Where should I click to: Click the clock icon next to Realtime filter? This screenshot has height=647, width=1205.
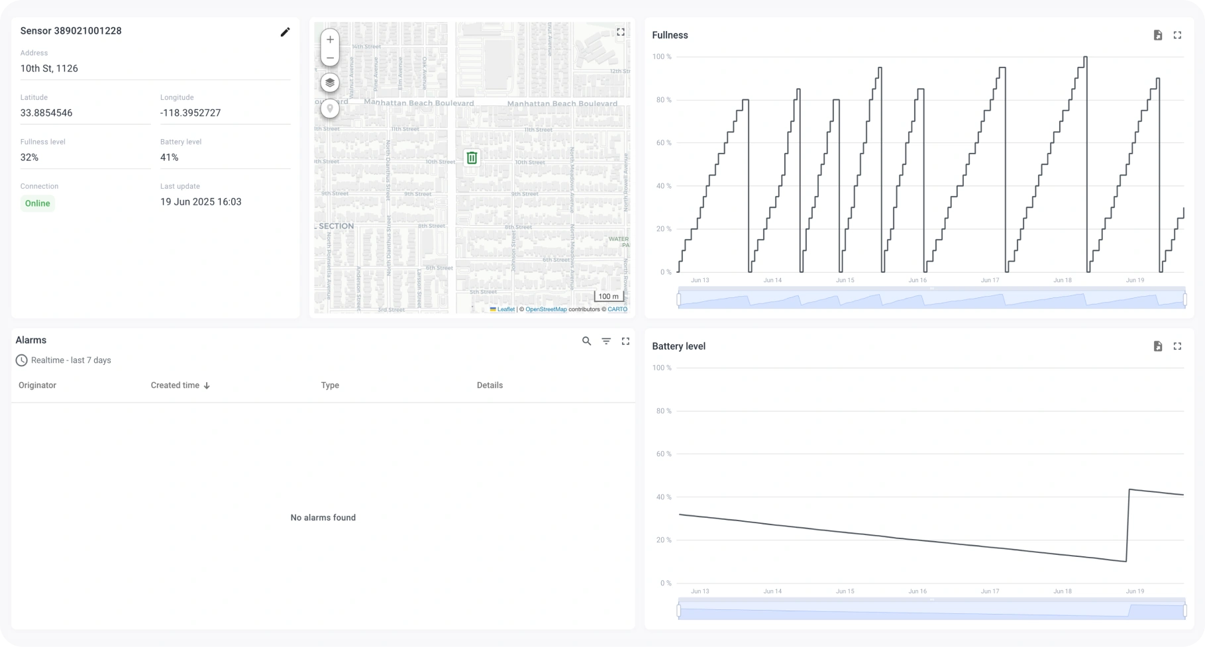tap(21, 360)
